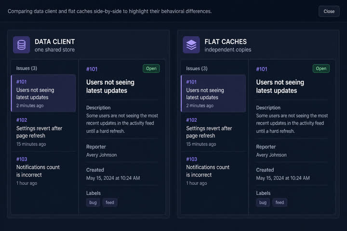Image resolution: width=347 pixels, height=231 pixels.
Task: Click the Issues (3) header in Flat Caches
Action: (x=197, y=68)
